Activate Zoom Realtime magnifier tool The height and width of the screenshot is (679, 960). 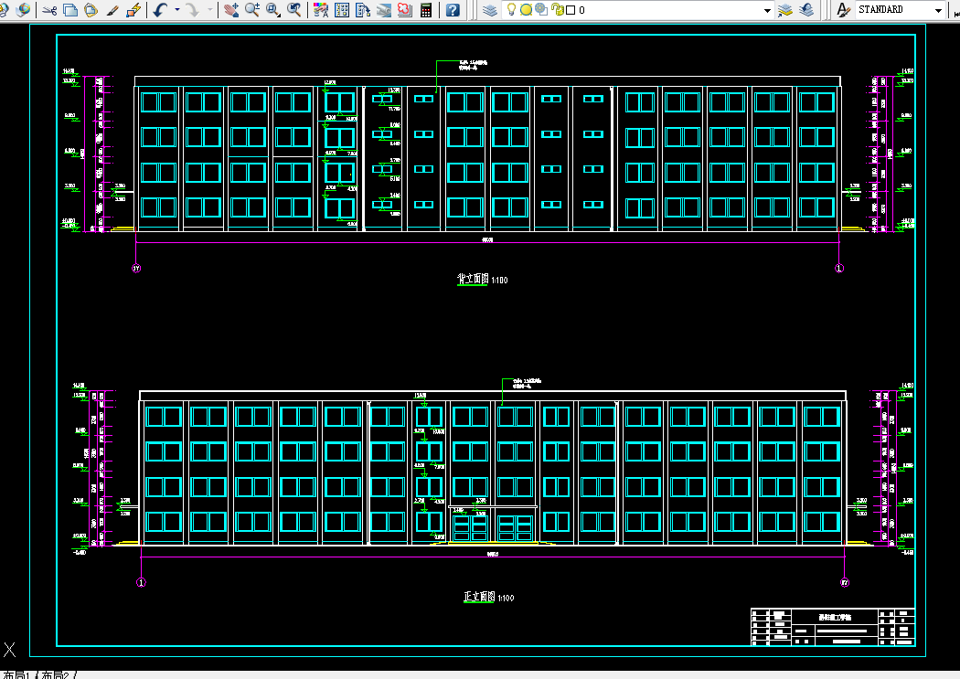(x=251, y=10)
